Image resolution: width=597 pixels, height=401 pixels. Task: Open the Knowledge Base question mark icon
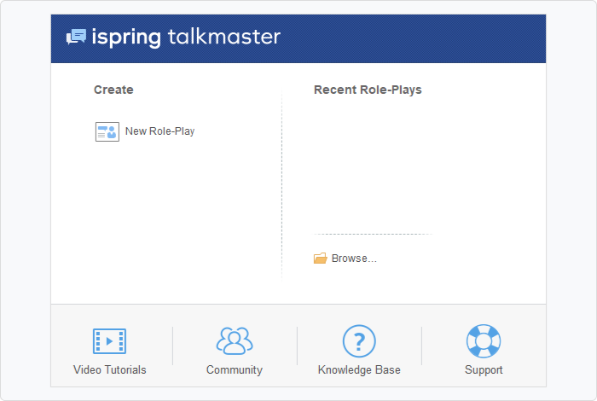pos(359,340)
